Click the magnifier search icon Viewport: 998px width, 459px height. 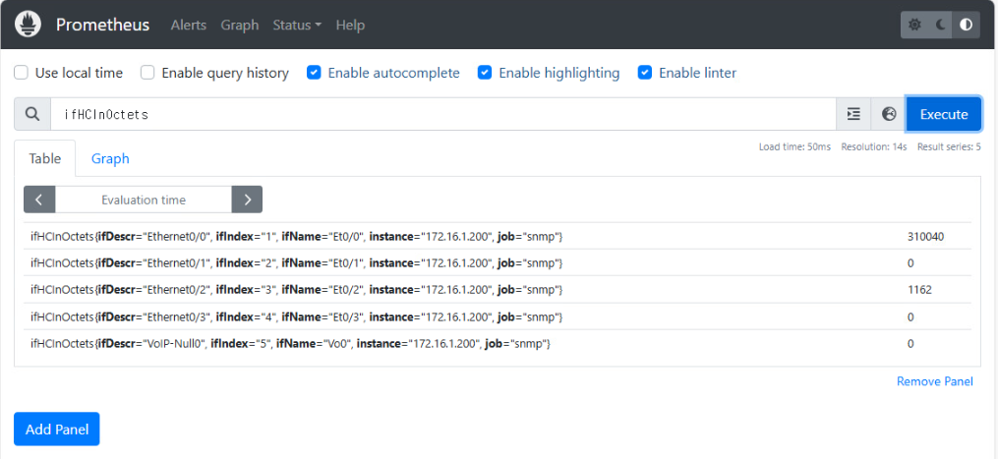coord(32,114)
